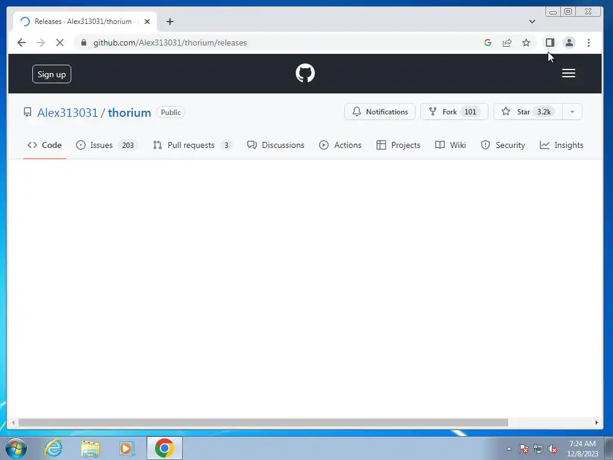Click the Notifications button

[x=380, y=111]
